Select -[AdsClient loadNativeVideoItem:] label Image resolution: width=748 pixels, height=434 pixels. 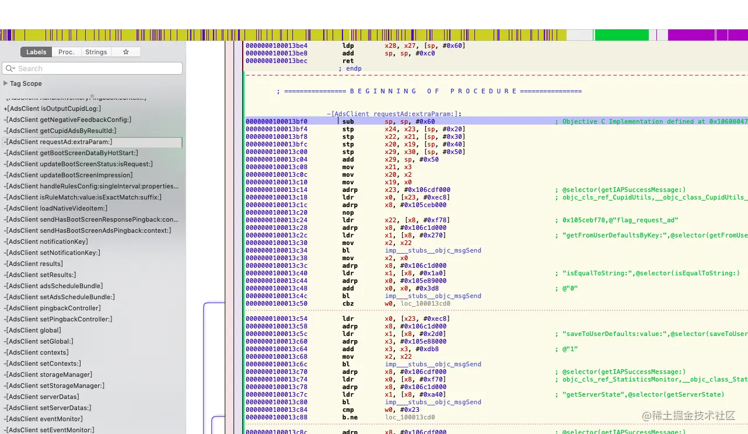point(55,208)
